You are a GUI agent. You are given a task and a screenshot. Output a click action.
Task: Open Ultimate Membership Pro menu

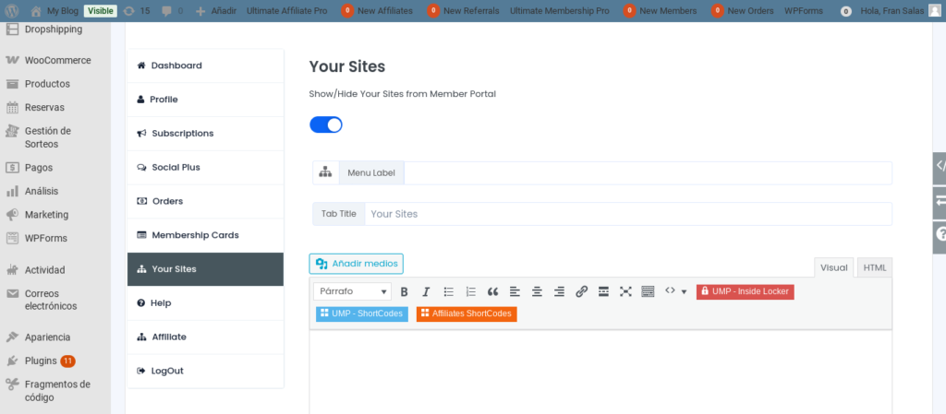point(560,11)
